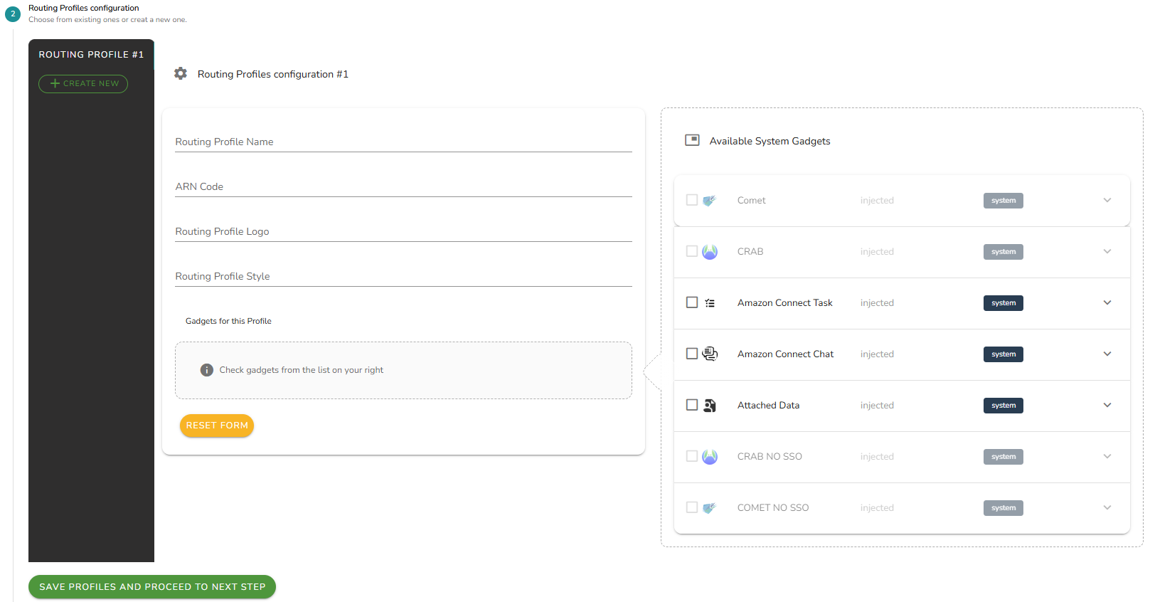Click the system badge on Comet row
This screenshot has height=602, width=1150.
click(x=1003, y=201)
